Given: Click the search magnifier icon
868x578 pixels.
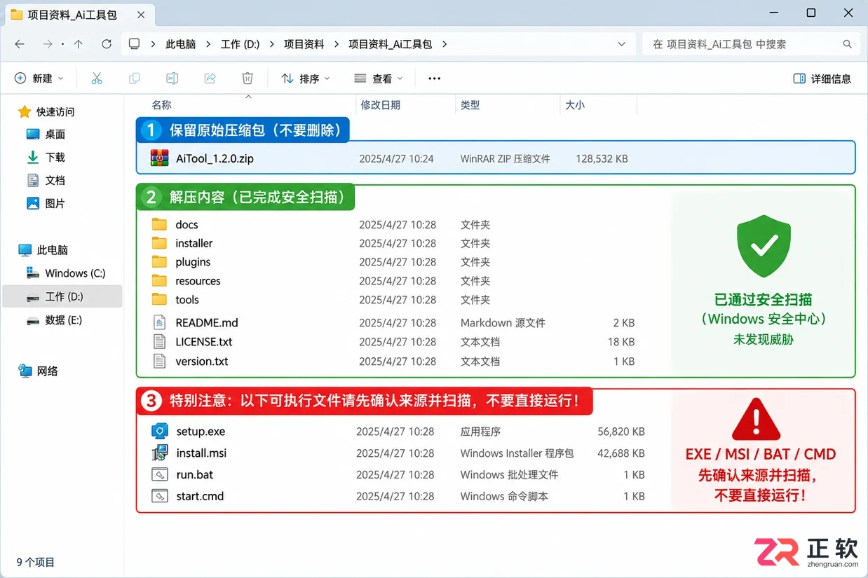Looking at the screenshot, I should pyautogui.click(x=847, y=44).
